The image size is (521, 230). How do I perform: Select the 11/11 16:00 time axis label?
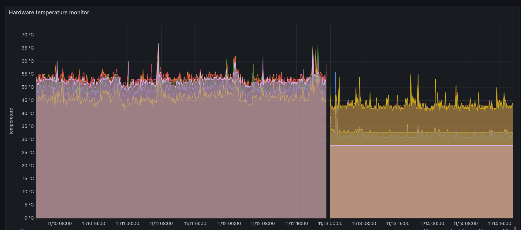195,224
